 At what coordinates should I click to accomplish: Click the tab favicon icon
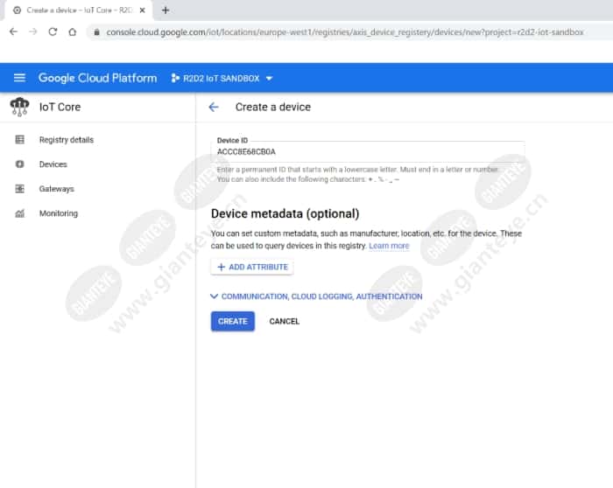click(18, 10)
